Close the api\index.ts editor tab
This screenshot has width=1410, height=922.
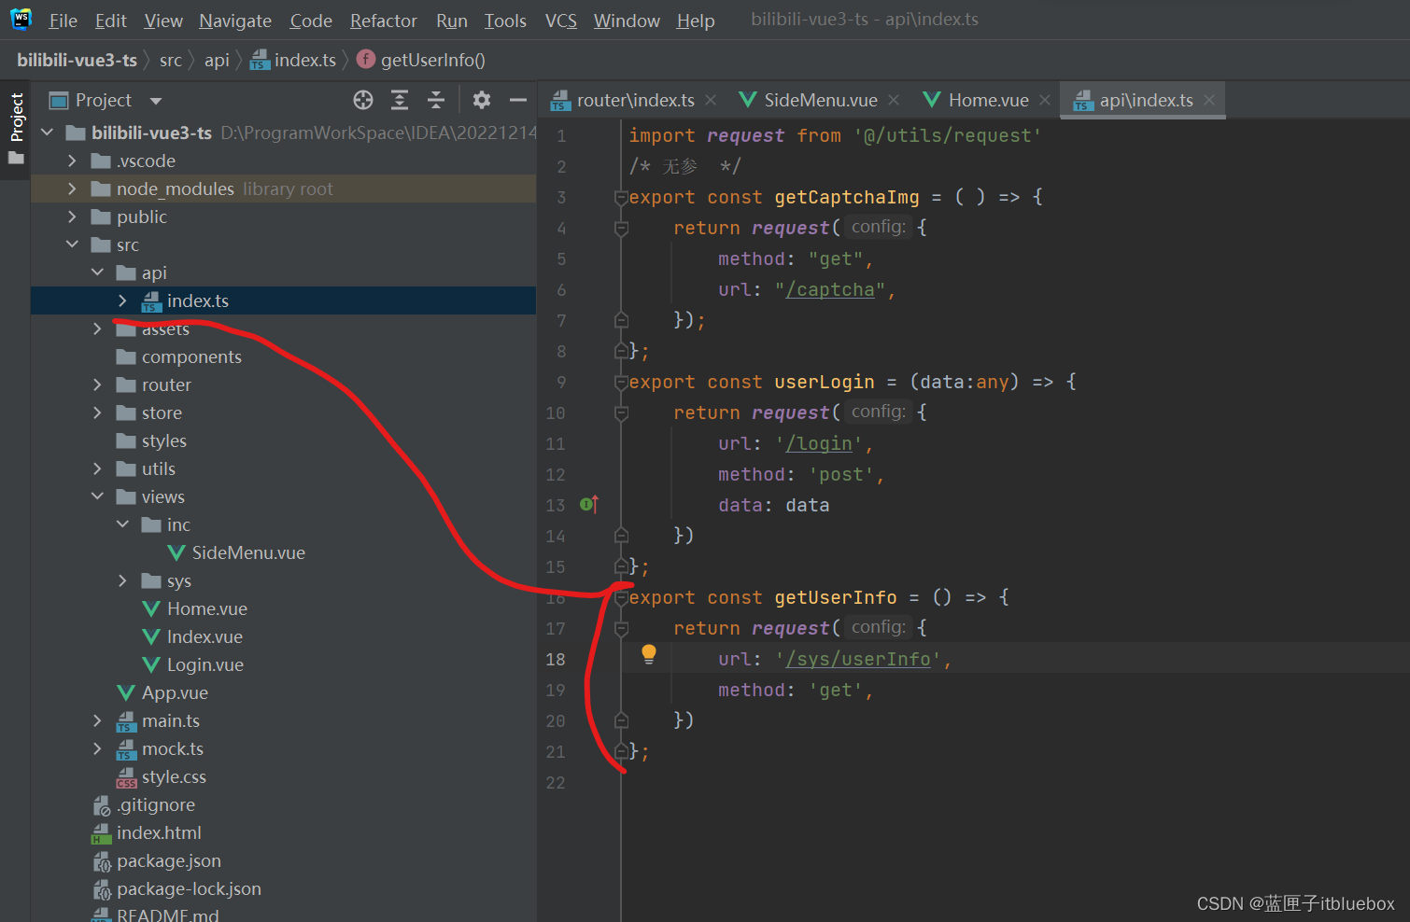pyautogui.click(x=1209, y=100)
